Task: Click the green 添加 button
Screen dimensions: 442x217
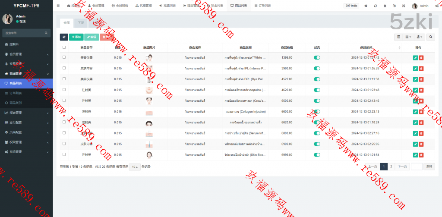Action: tap(76, 38)
